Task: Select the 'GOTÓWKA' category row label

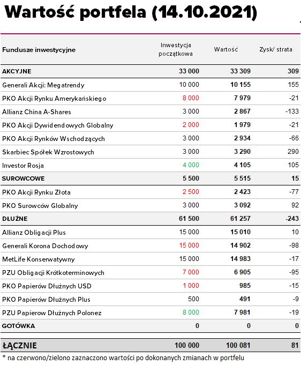Action: (18, 326)
